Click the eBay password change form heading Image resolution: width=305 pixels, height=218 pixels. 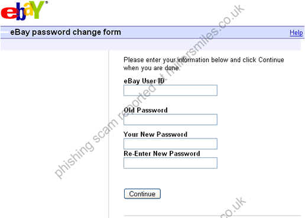(x=66, y=32)
